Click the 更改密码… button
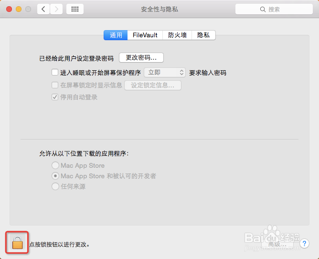 point(141,58)
